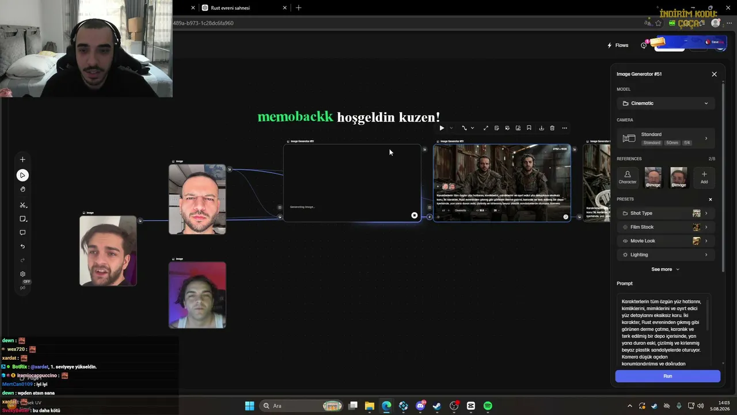Image resolution: width=737 pixels, height=415 pixels.
Task: Open the aspect ratio dropdown on warehouse node
Action: 481,210
